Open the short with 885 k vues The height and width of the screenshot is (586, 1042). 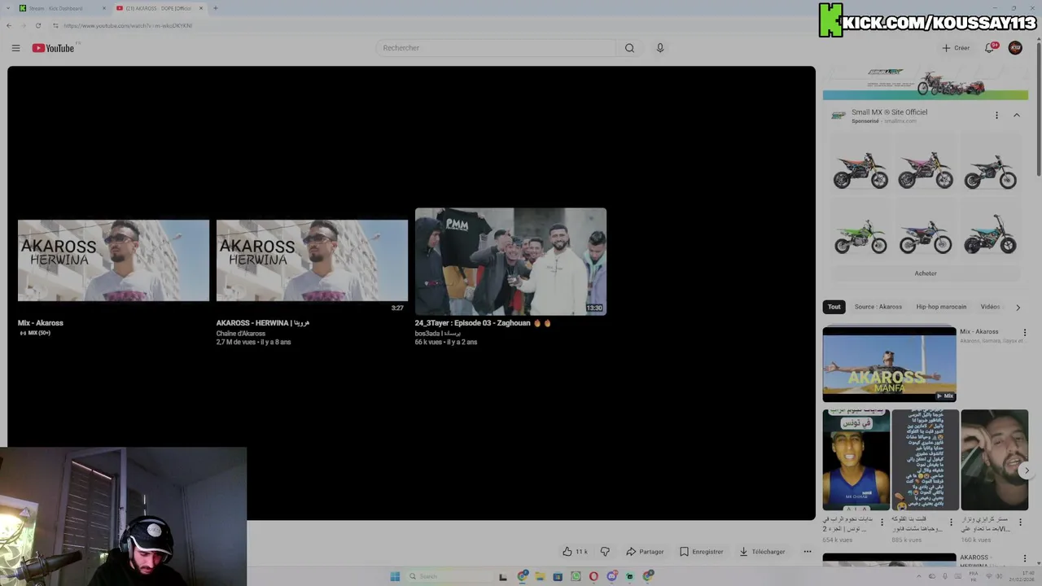(925, 460)
